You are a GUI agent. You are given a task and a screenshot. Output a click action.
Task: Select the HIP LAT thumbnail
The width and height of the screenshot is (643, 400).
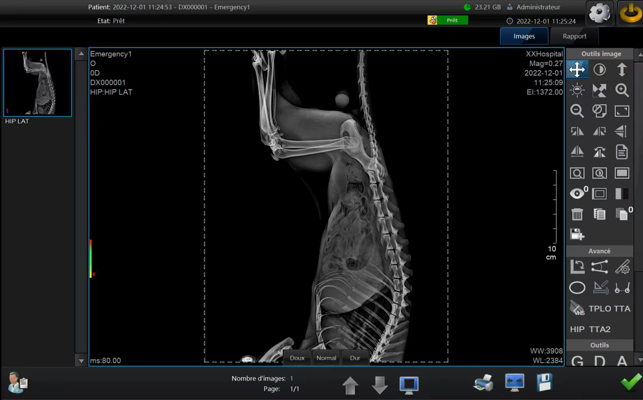(x=38, y=83)
